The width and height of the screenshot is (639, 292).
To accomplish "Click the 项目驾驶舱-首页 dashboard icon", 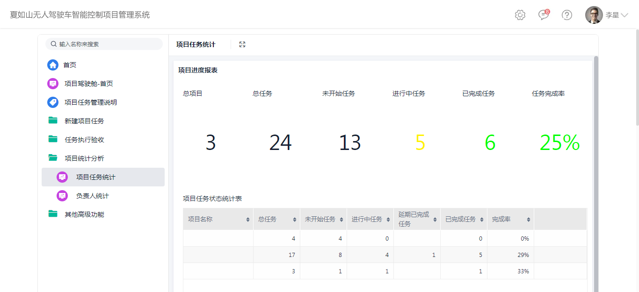I will 53,84.
